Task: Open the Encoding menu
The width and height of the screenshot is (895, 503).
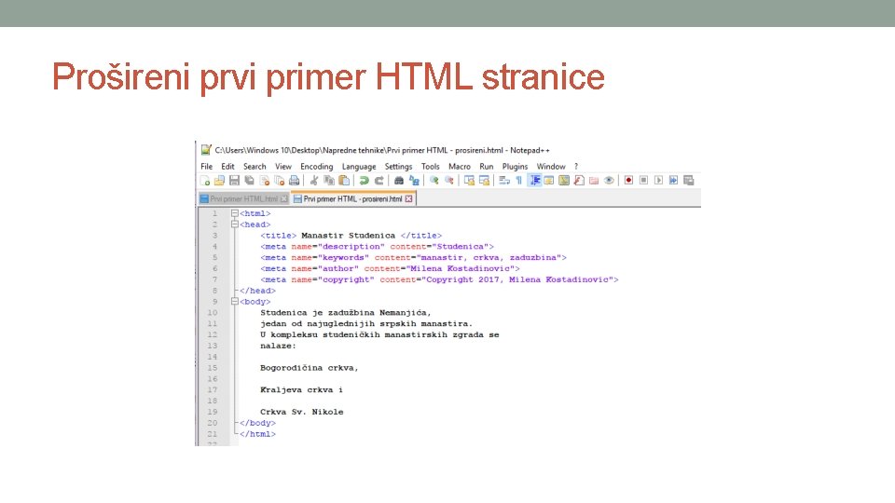Action: pos(317,167)
